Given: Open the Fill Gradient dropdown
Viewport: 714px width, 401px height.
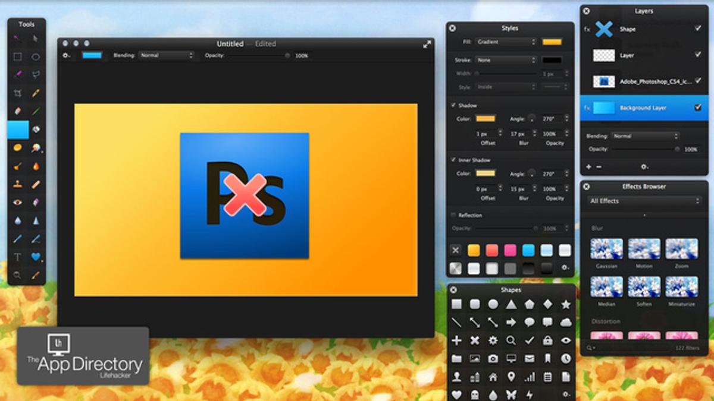Looking at the screenshot, I should (505, 42).
